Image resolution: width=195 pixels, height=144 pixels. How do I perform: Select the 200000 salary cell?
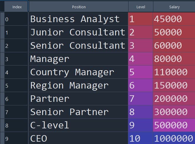tap(174, 99)
